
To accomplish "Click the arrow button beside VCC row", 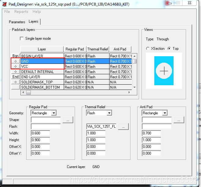I will [x=15, y=66].
